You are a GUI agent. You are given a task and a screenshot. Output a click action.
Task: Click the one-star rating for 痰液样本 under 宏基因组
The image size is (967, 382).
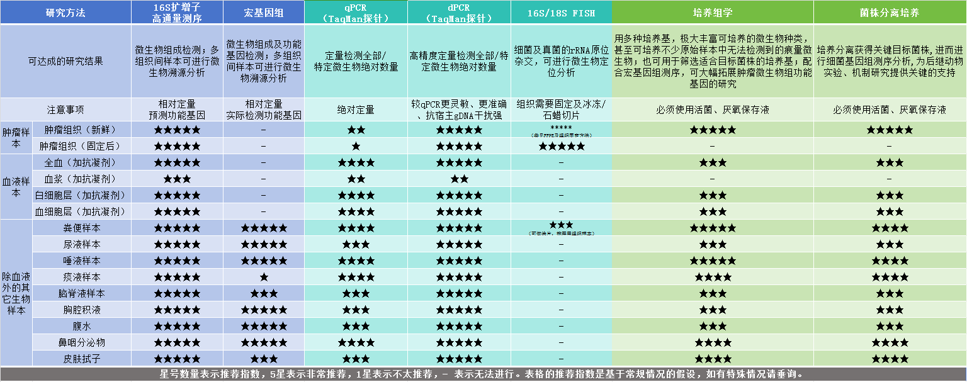(x=263, y=277)
